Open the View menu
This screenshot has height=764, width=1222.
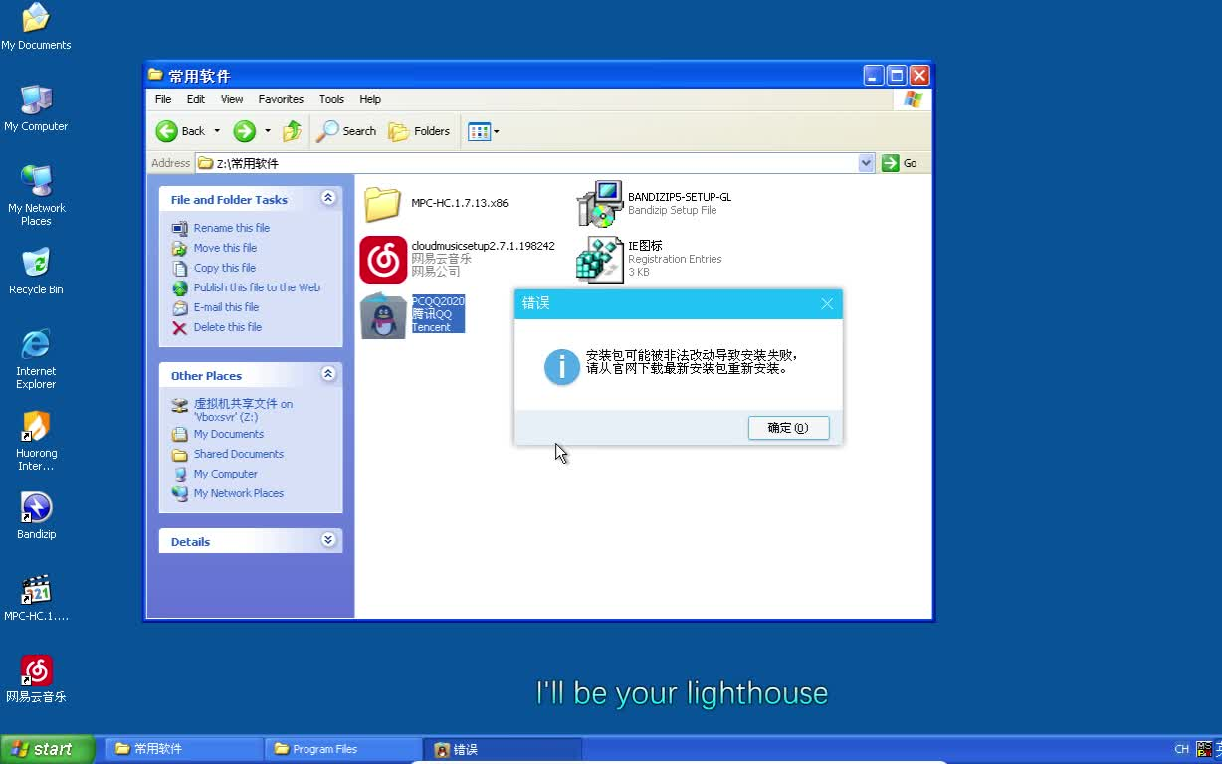[x=231, y=99]
